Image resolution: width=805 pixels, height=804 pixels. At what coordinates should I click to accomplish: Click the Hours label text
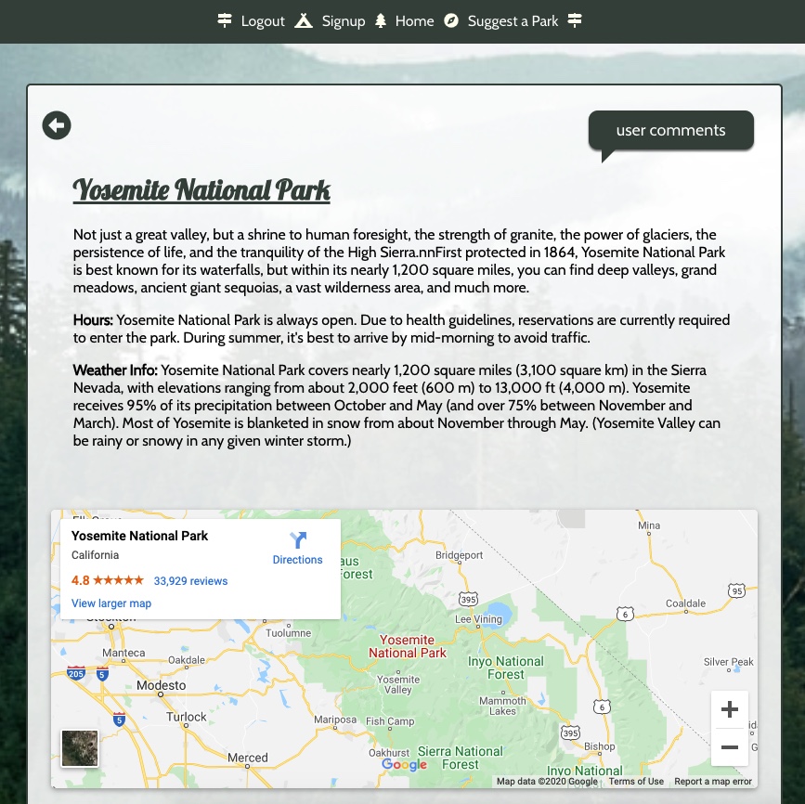pos(93,320)
